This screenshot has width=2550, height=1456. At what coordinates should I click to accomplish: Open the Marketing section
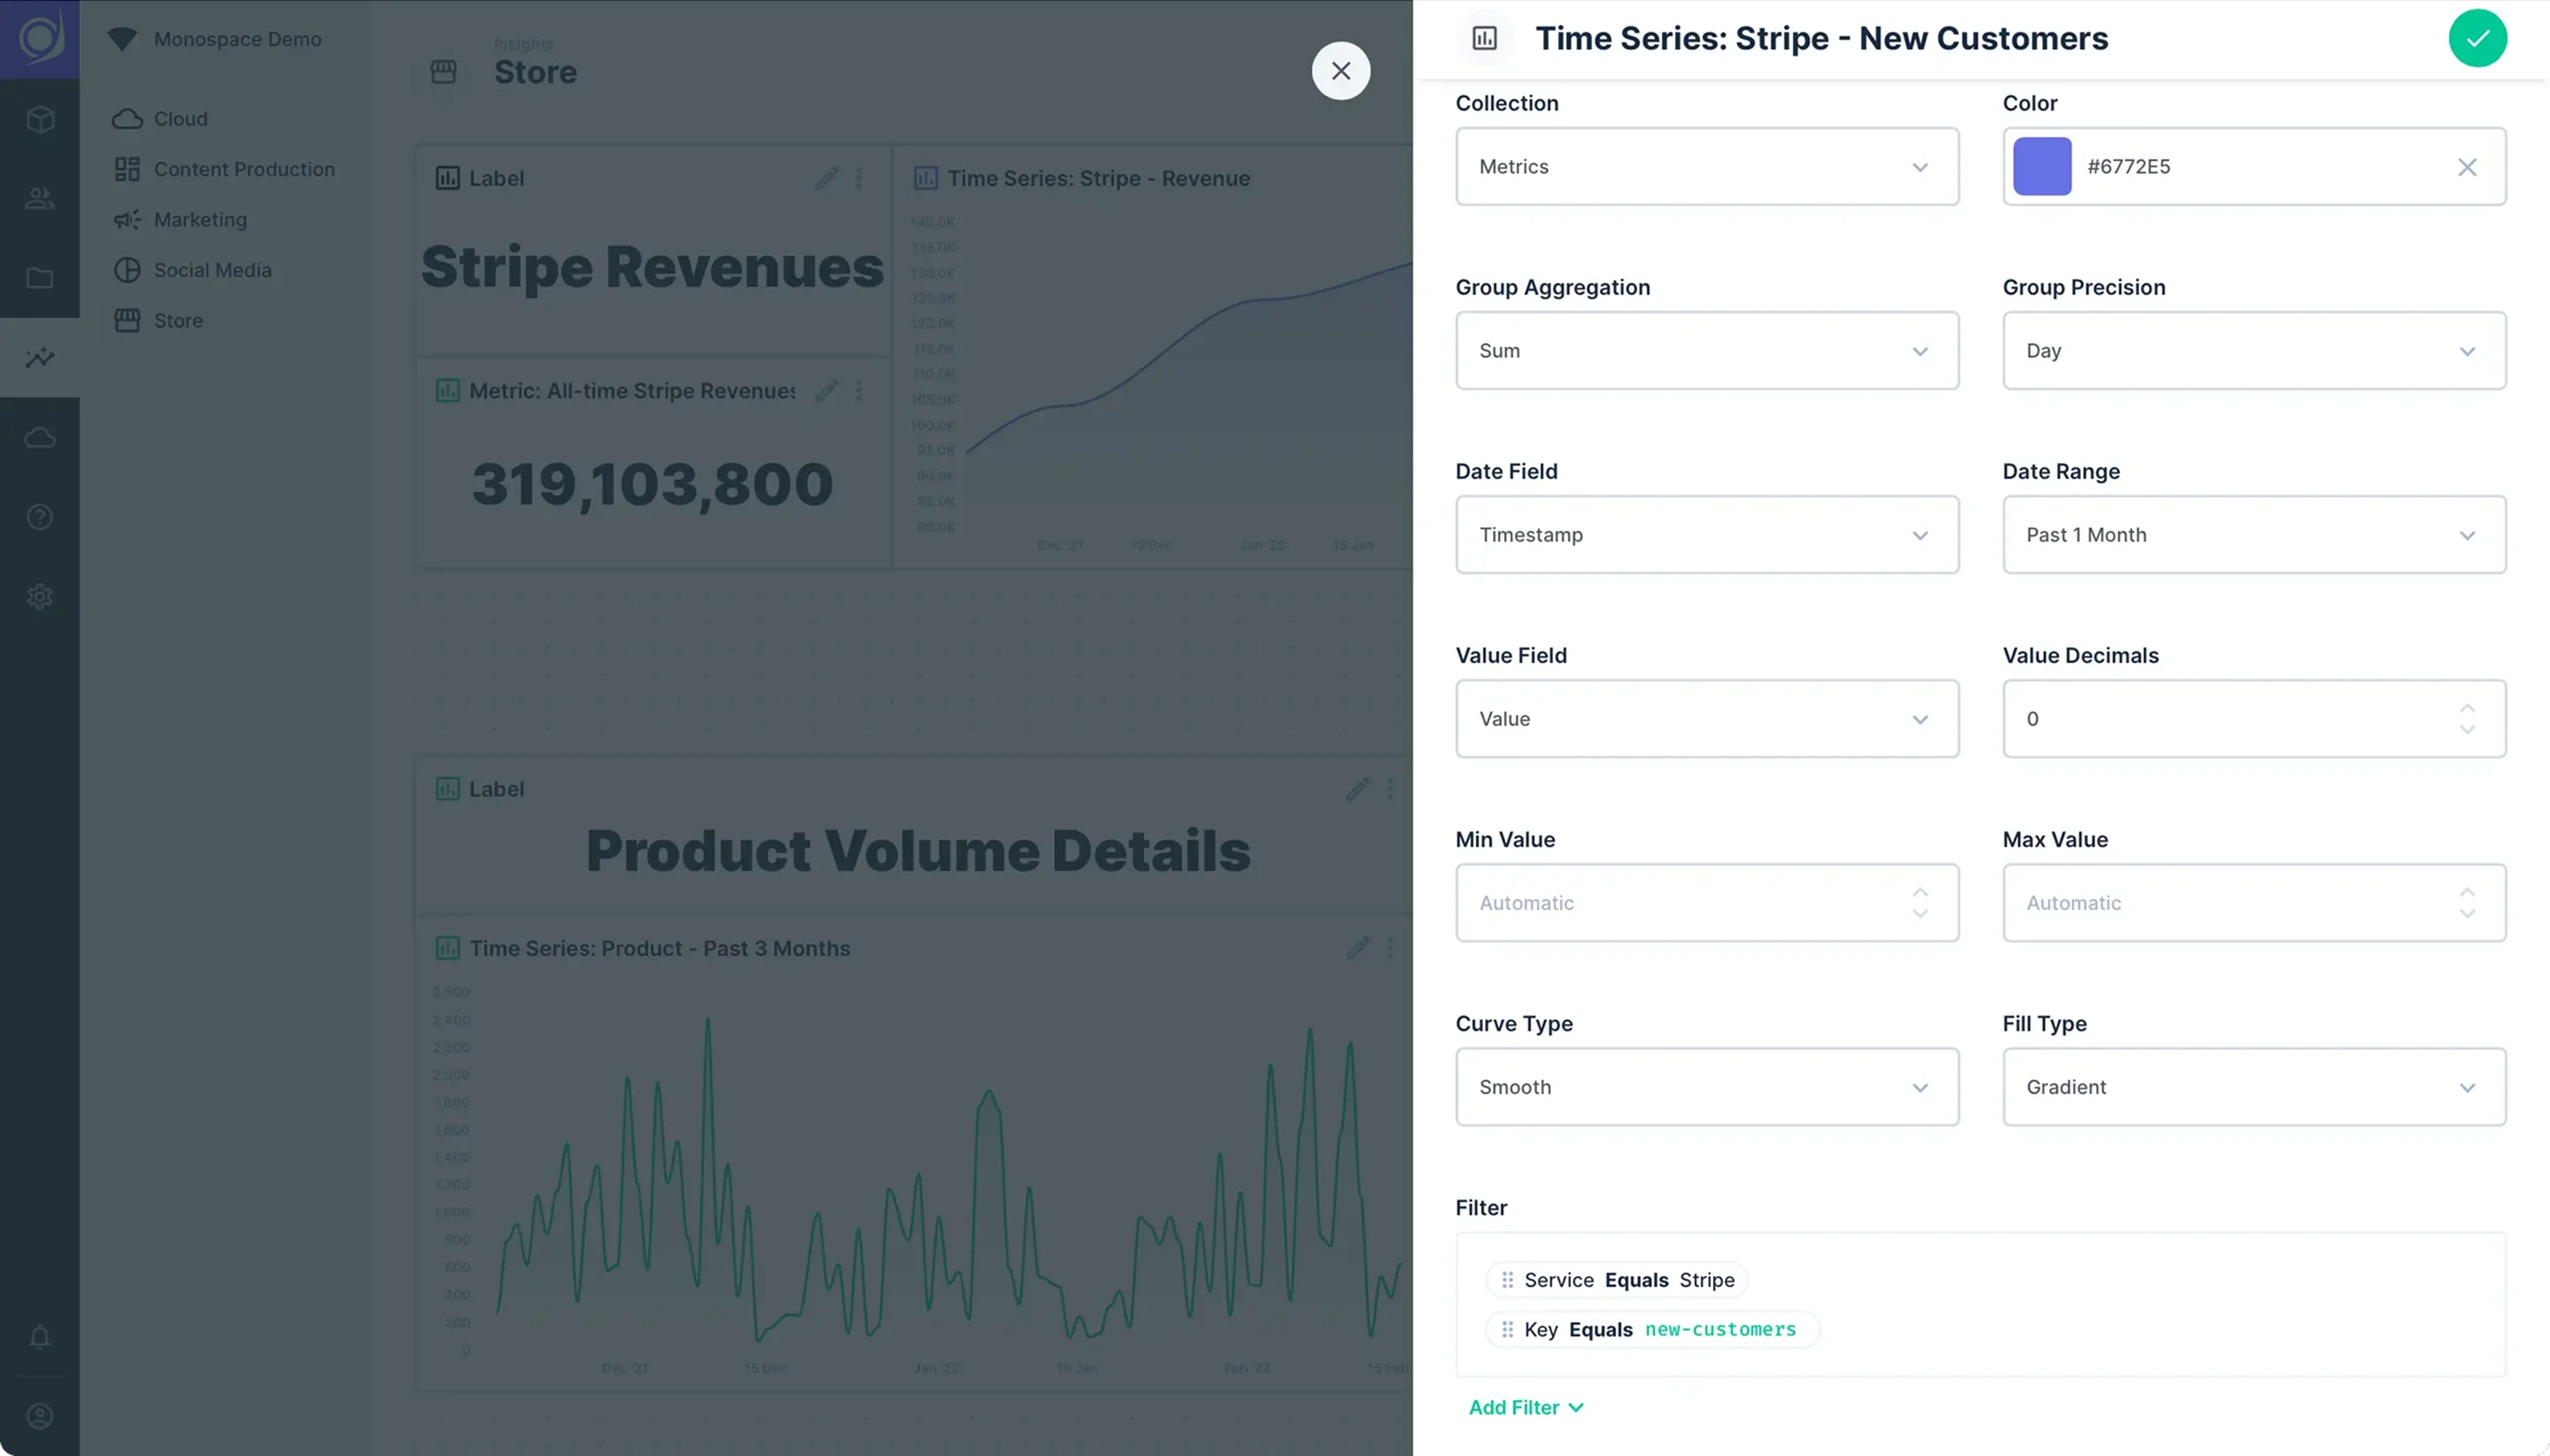[x=200, y=219]
